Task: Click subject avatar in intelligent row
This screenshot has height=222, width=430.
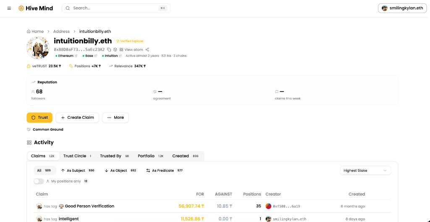Action: [39, 219]
